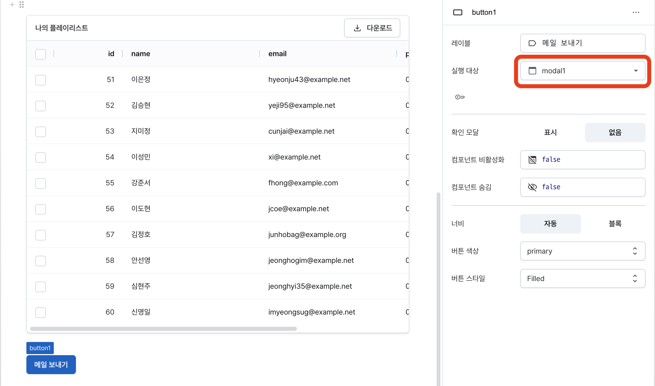Image resolution: width=655 pixels, height=386 pixels.
Task: Click email hyeonju43@example.net
Action: coord(309,80)
